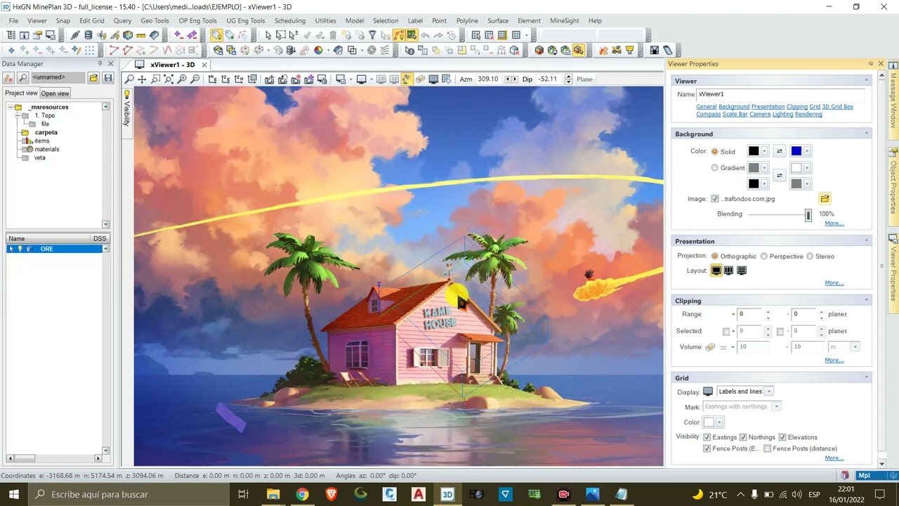Collapse the Clipping section
899x506 pixels.
[866, 301]
